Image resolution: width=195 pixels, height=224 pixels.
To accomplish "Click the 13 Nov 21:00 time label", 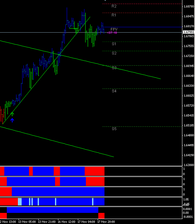I will [47, 222].
